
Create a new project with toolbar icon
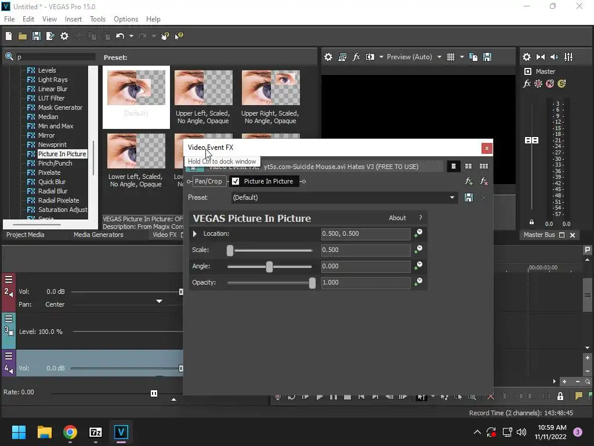(9, 36)
